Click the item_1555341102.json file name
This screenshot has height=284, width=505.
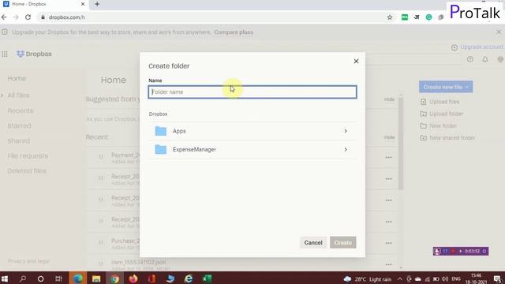tap(139, 263)
